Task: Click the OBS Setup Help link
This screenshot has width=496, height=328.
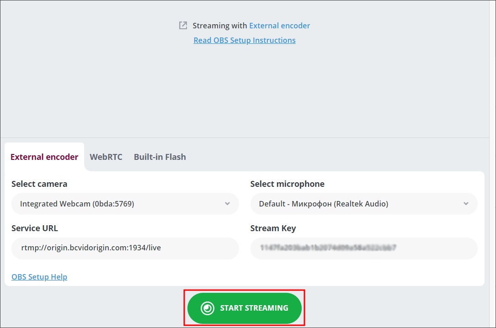Action: [39, 277]
